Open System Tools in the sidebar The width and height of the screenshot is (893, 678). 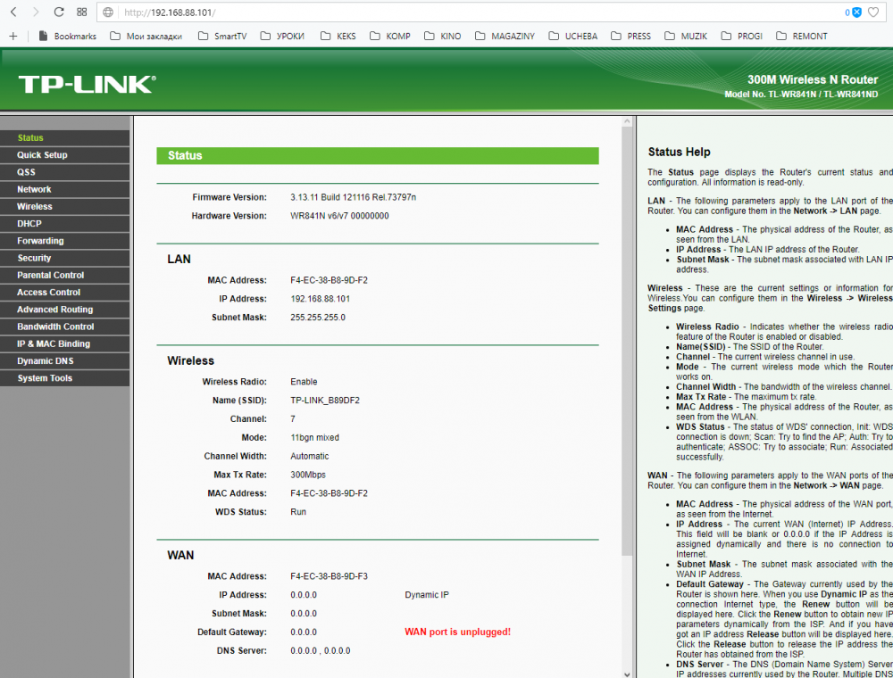45,378
